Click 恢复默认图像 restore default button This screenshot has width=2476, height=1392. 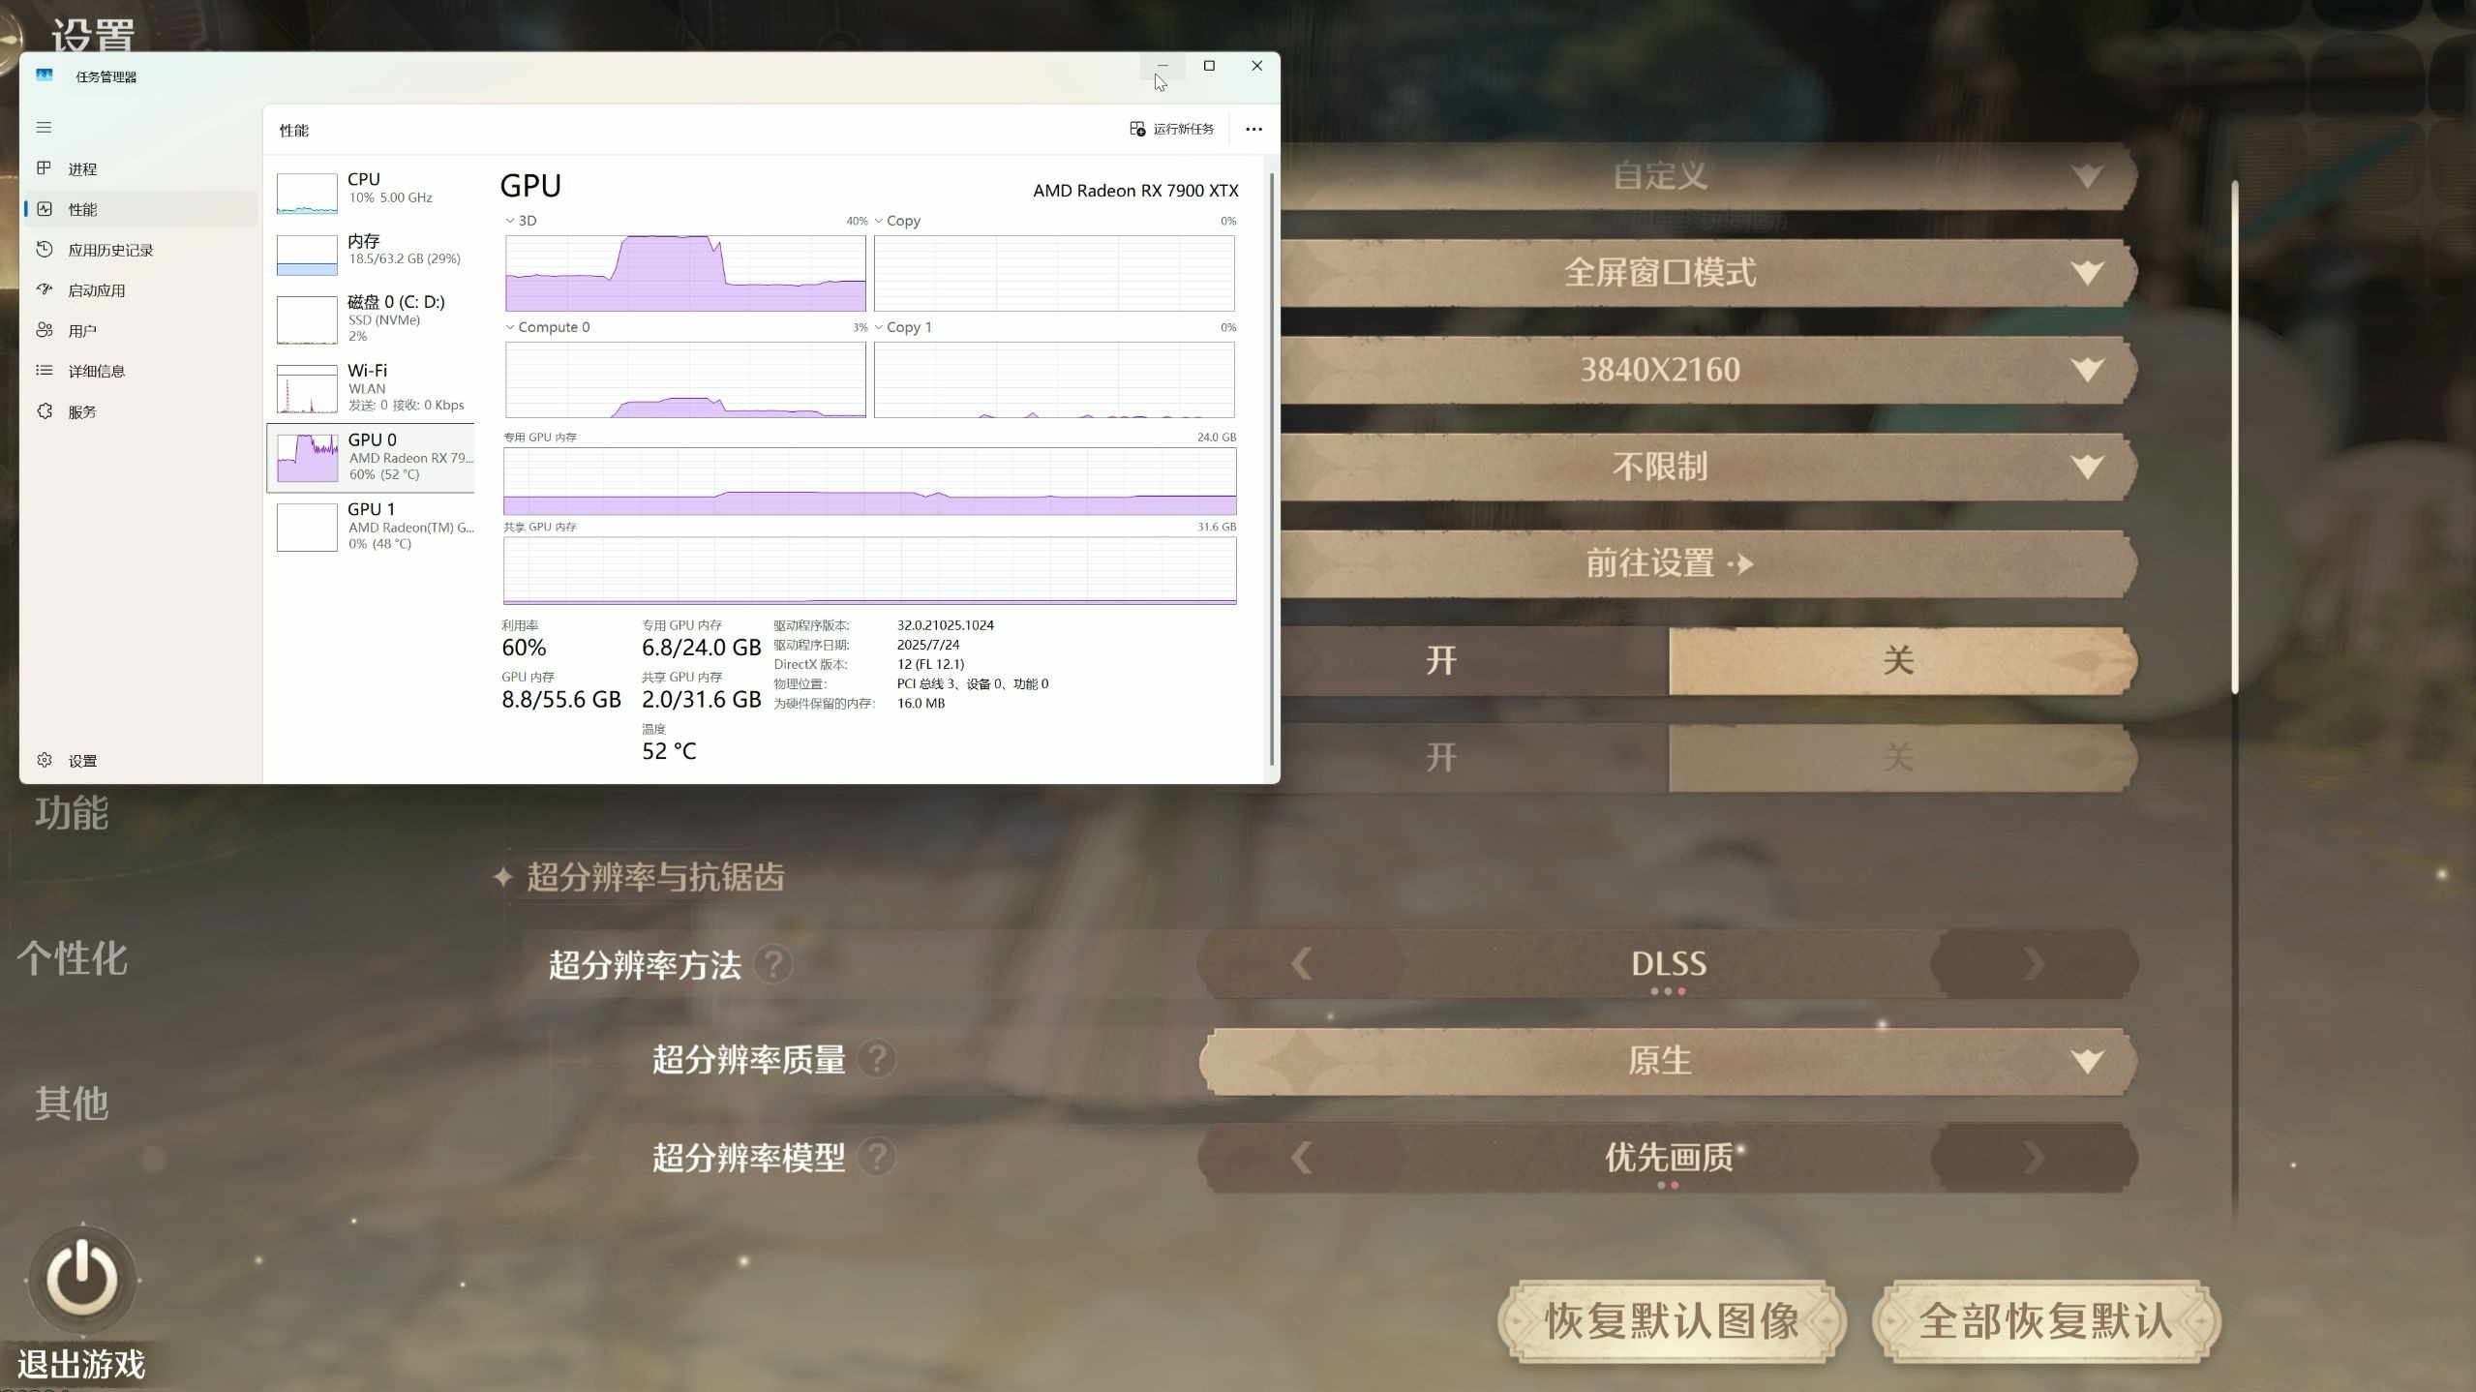tap(1671, 1321)
